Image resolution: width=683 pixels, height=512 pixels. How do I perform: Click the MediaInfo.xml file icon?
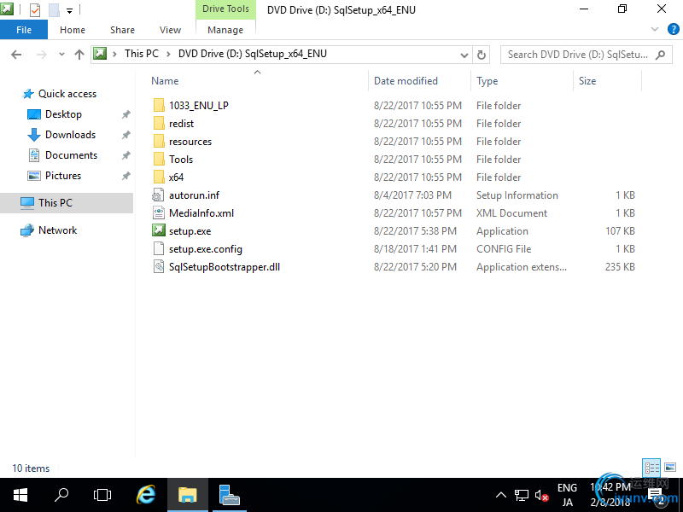pyautogui.click(x=158, y=212)
